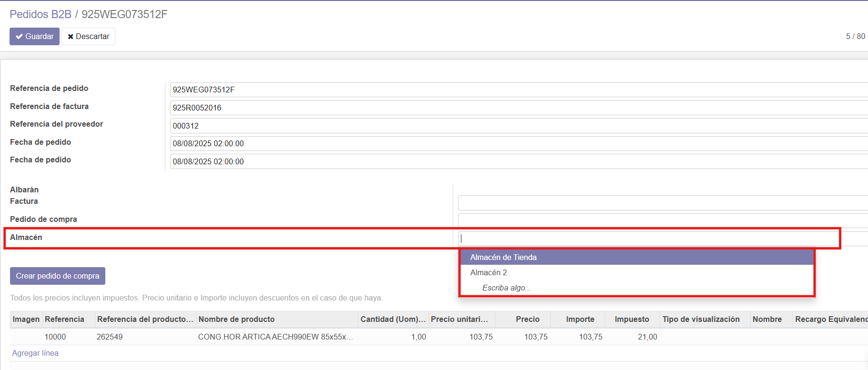Select the CONG.HOR ARTICA product row
Image resolution: width=868 pixels, height=370 pixels.
tap(275, 337)
